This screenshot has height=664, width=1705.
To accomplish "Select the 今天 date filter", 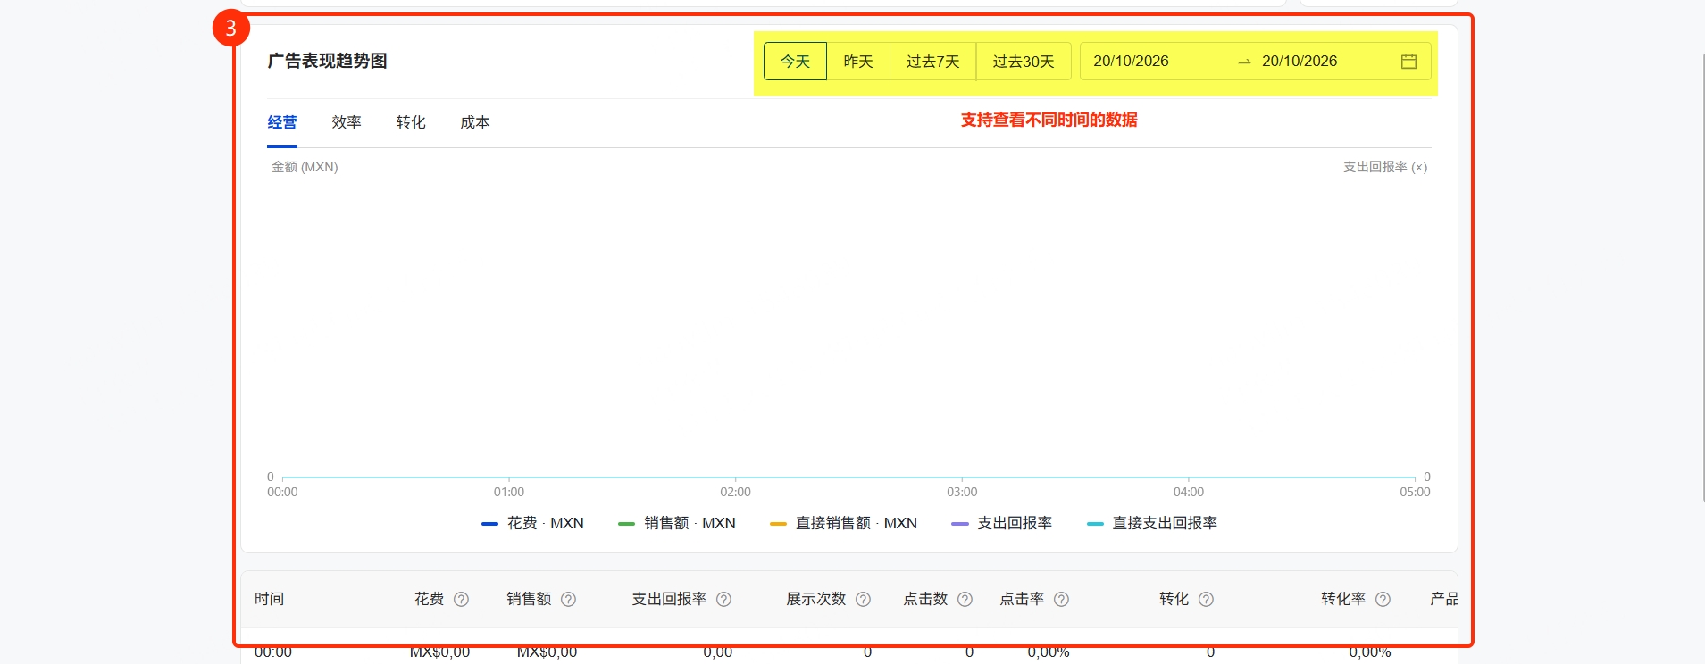I will 795,62.
